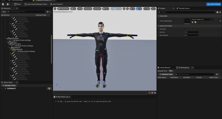Select Full Body IK bone settings under RightForeArm

click(23, 46)
